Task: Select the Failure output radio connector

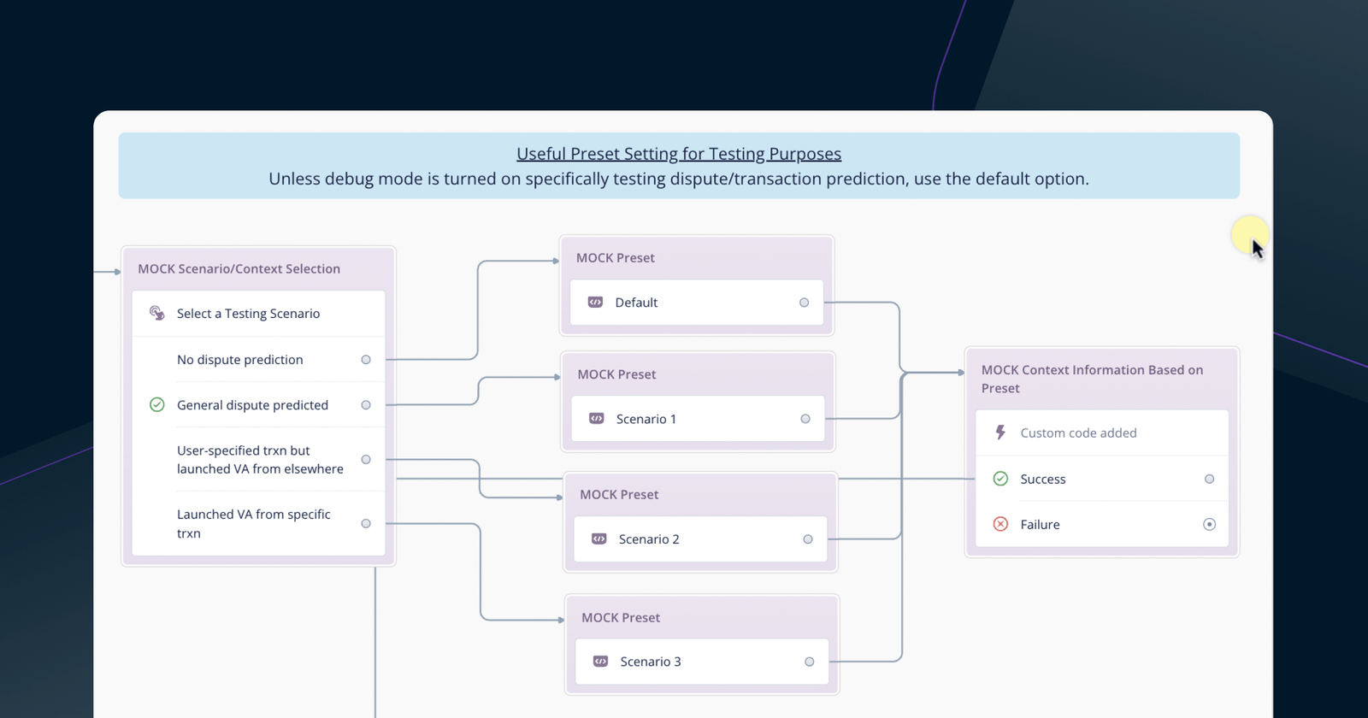Action: point(1209,524)
